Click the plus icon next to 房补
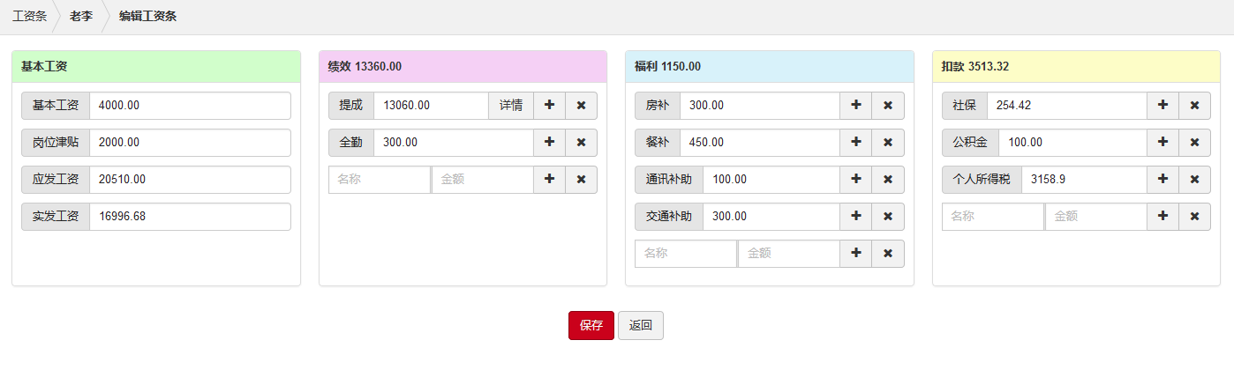The image size is (1234, 370). pos(855,106)
